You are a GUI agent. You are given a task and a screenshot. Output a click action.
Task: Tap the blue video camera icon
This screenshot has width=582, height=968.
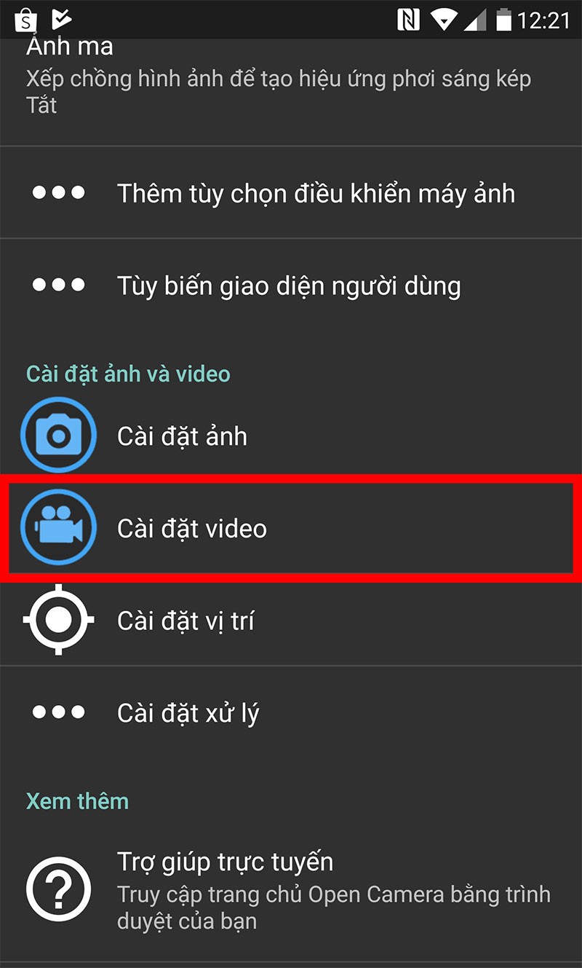coord(59,528)
